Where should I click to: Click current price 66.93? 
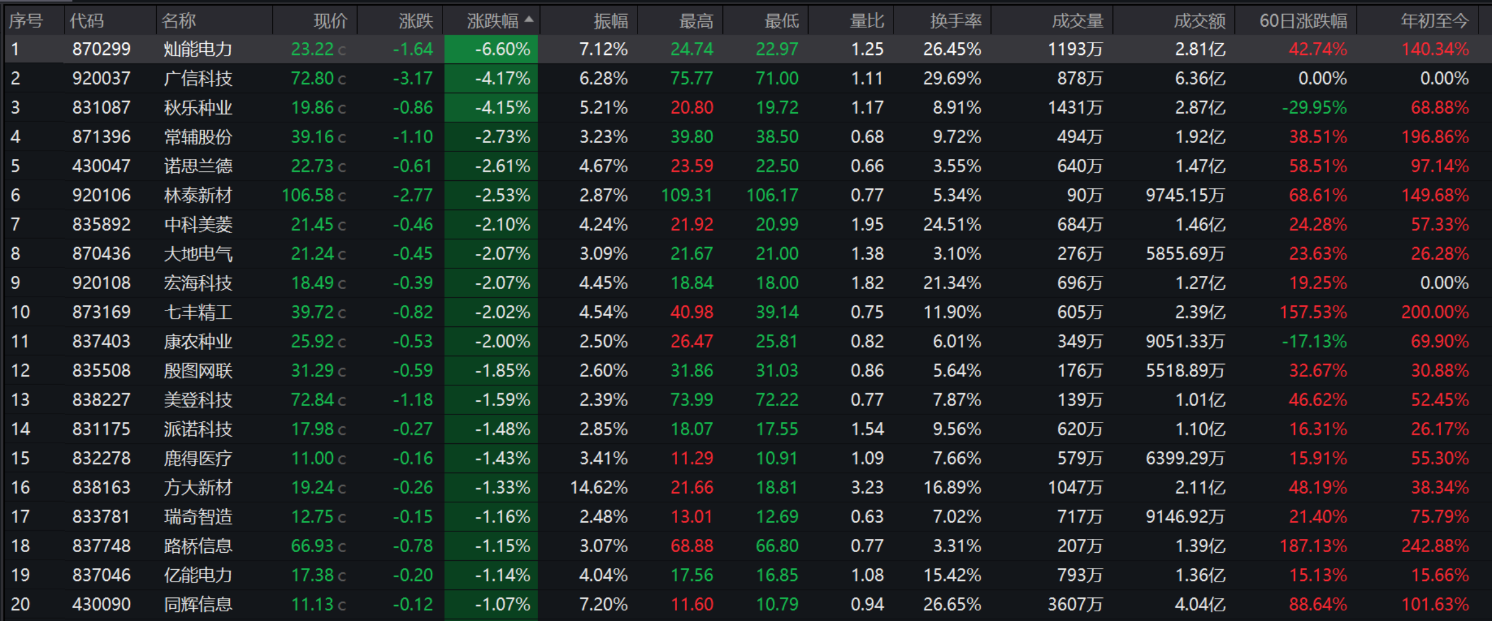tap(313, 546)
